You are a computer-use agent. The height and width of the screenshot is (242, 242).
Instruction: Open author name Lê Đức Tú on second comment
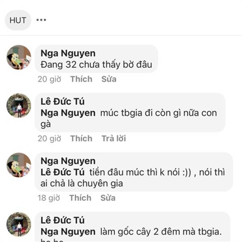[63, 102]
